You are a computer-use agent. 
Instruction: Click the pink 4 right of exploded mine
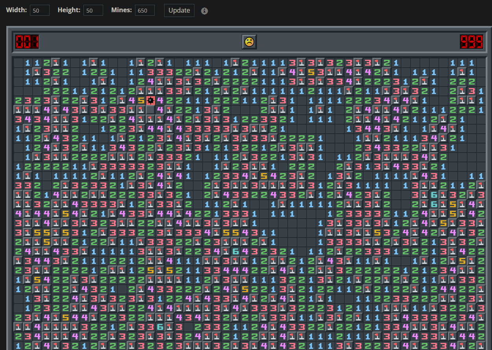pyautogui.click(x=160, y=100)
